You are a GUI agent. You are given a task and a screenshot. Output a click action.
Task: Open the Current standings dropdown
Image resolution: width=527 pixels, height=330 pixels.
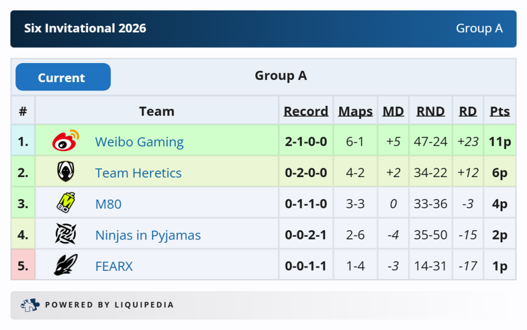coord(63,77)
